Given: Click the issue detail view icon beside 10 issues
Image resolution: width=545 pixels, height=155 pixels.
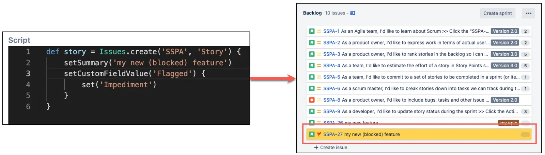Looking at the screenshot, I should tap(353, 13).
